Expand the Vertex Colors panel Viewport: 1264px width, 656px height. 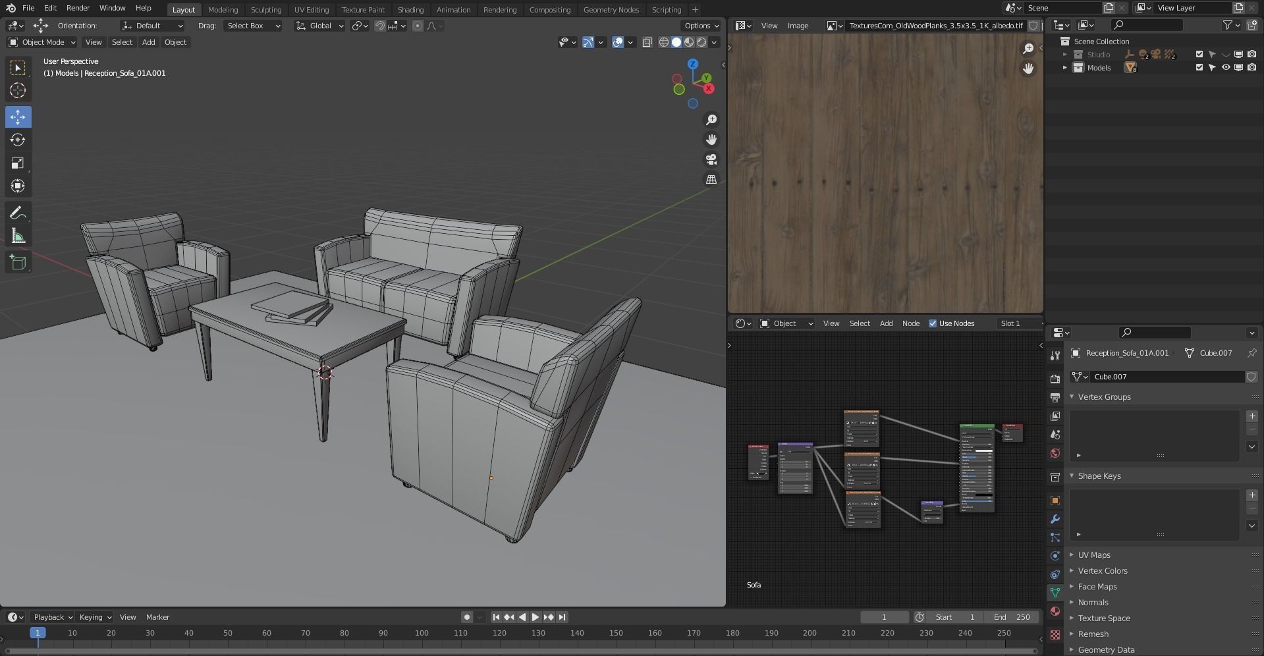(x=1102, y=571)
